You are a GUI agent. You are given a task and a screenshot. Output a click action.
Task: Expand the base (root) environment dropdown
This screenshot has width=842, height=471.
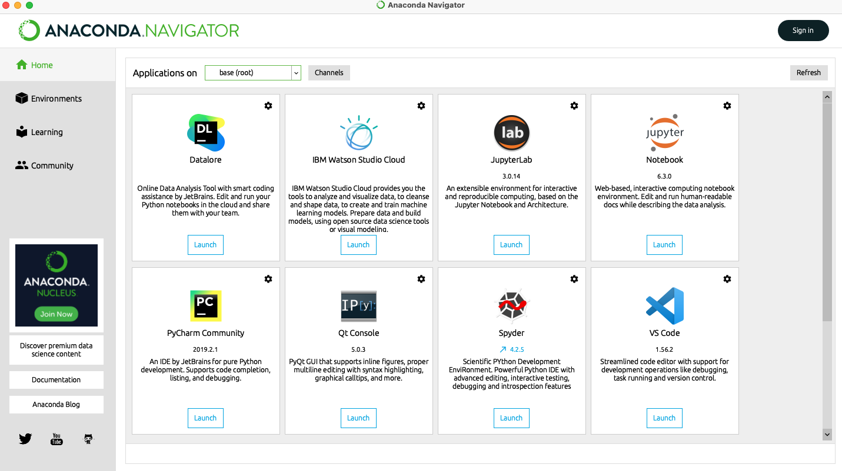[296, 73]
